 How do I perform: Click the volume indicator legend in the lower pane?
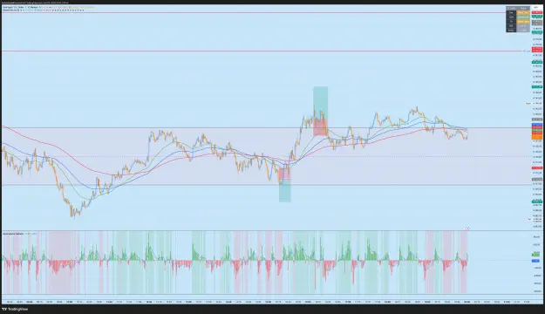click(19, 234)
